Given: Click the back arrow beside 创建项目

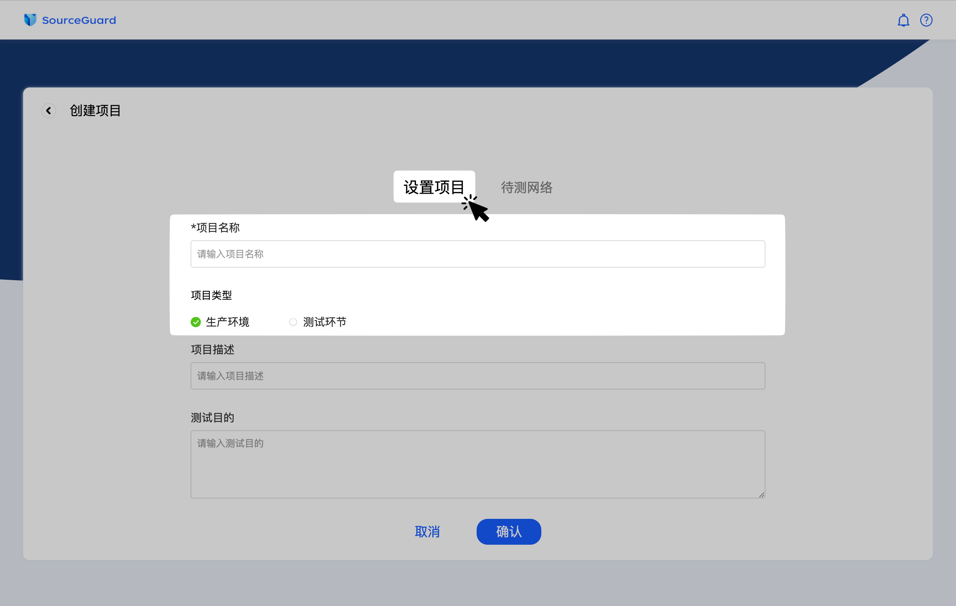Looking at the screenshot, I should [49, 110].
